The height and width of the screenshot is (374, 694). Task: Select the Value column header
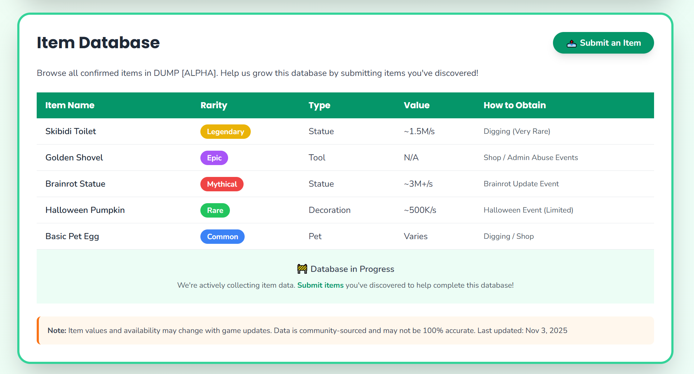coord(416,105)
